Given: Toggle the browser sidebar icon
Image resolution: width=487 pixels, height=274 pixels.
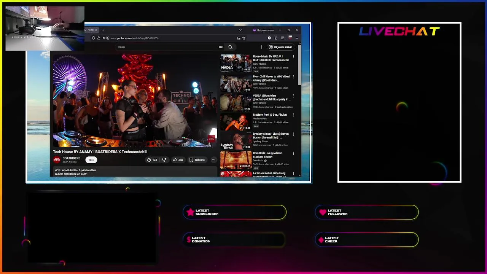Looking at the screenshot, I should (282, 38).
